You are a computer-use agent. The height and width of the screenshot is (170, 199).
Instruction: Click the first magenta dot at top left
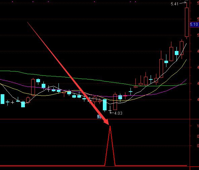pos(12,2)
